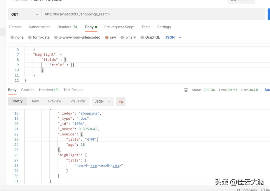The height and width of the screenshot is (191, 270).
Task: Click the Bootcamp icon in the bottom bar
Action: [x=239, y=189]
